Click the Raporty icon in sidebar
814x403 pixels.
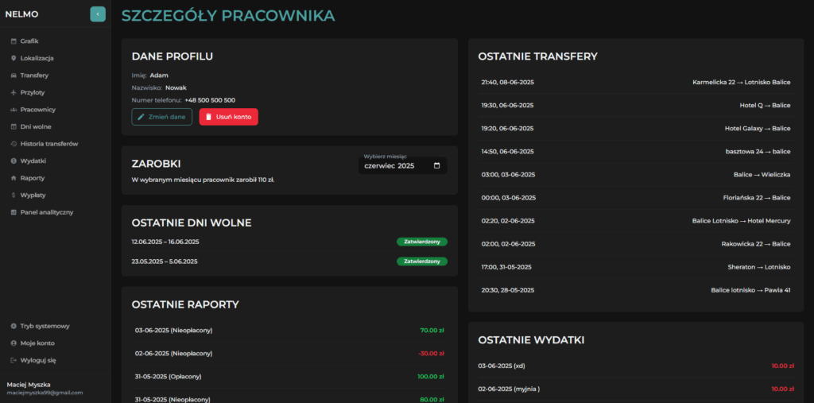tap(14, 178)
